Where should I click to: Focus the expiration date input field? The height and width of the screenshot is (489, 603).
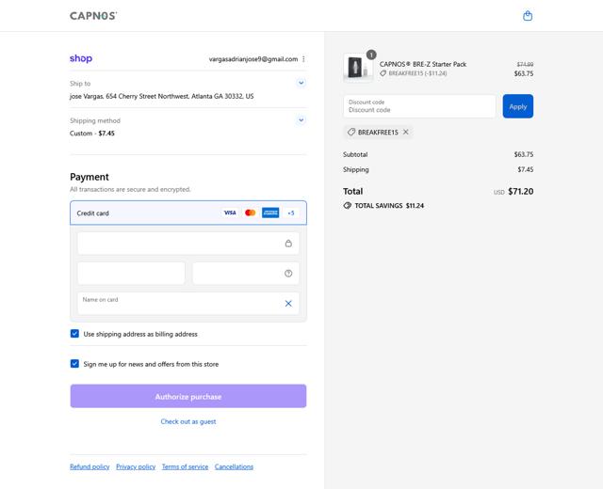pos(131,274)
